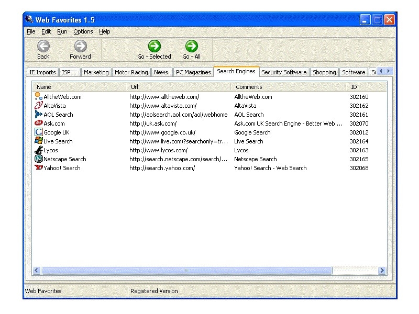Screen dimensions: 419x314
Task: Sort by the Name column header
Action: pyautogui.click(x=79, y=87)
